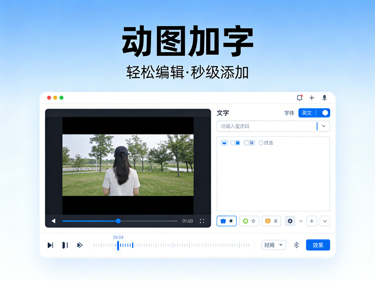
Task: Select the Bluetooth icon near the 效果 button
Action: click(x=295, y=244)
